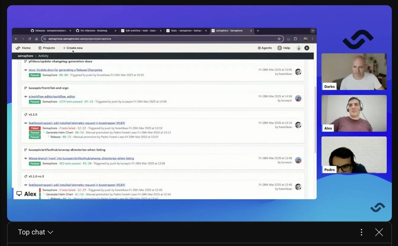
Task: Open the Failed badge under v1.1.0
Action: tap(35, 128)
